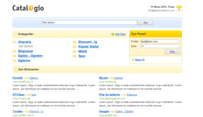Viewport: 203px width, 117px height.
Task: Open the Mynet site link
Action: 103,78
